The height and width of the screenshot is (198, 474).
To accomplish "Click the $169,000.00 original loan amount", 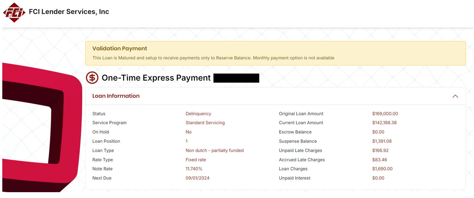I will pos(385,114).
